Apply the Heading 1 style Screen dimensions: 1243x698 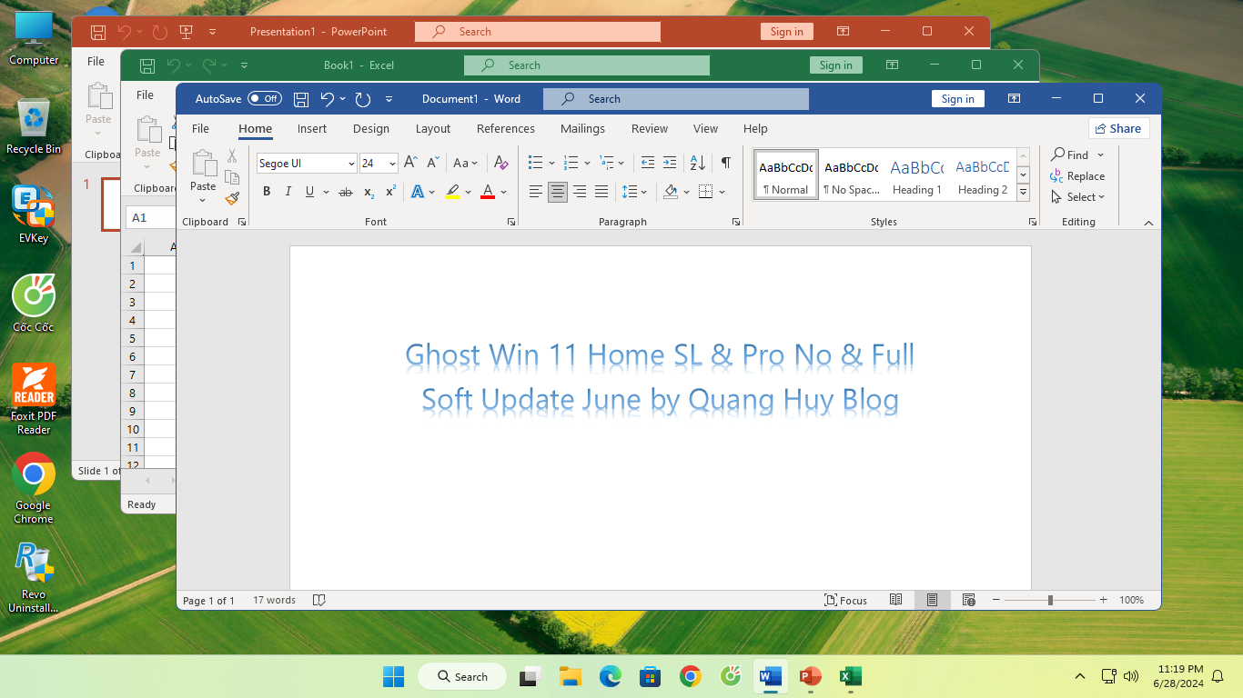point(917,174)
